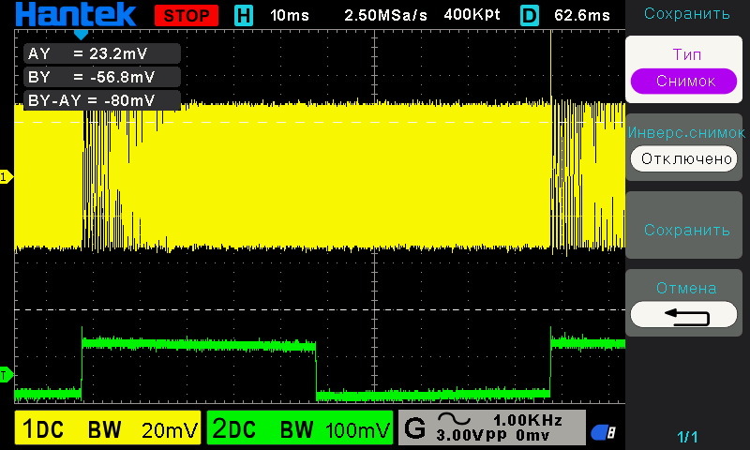Click the 3.00Vpp 0mv generator amplitude text
Screen dimensions: 750x450
coord(493,435)
